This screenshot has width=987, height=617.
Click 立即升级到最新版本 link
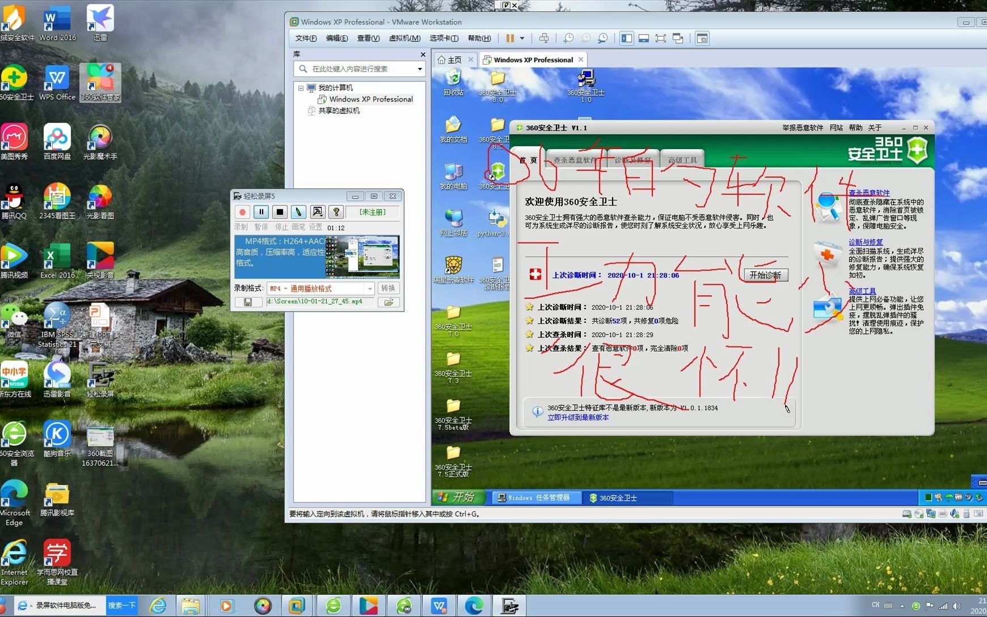point(578,417)
